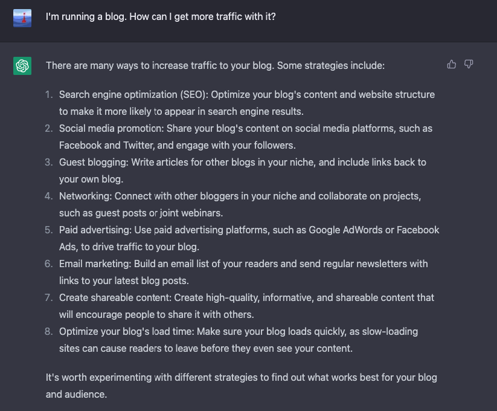Click the words 'Google AdWords' in item five

(x=345, y=230)
